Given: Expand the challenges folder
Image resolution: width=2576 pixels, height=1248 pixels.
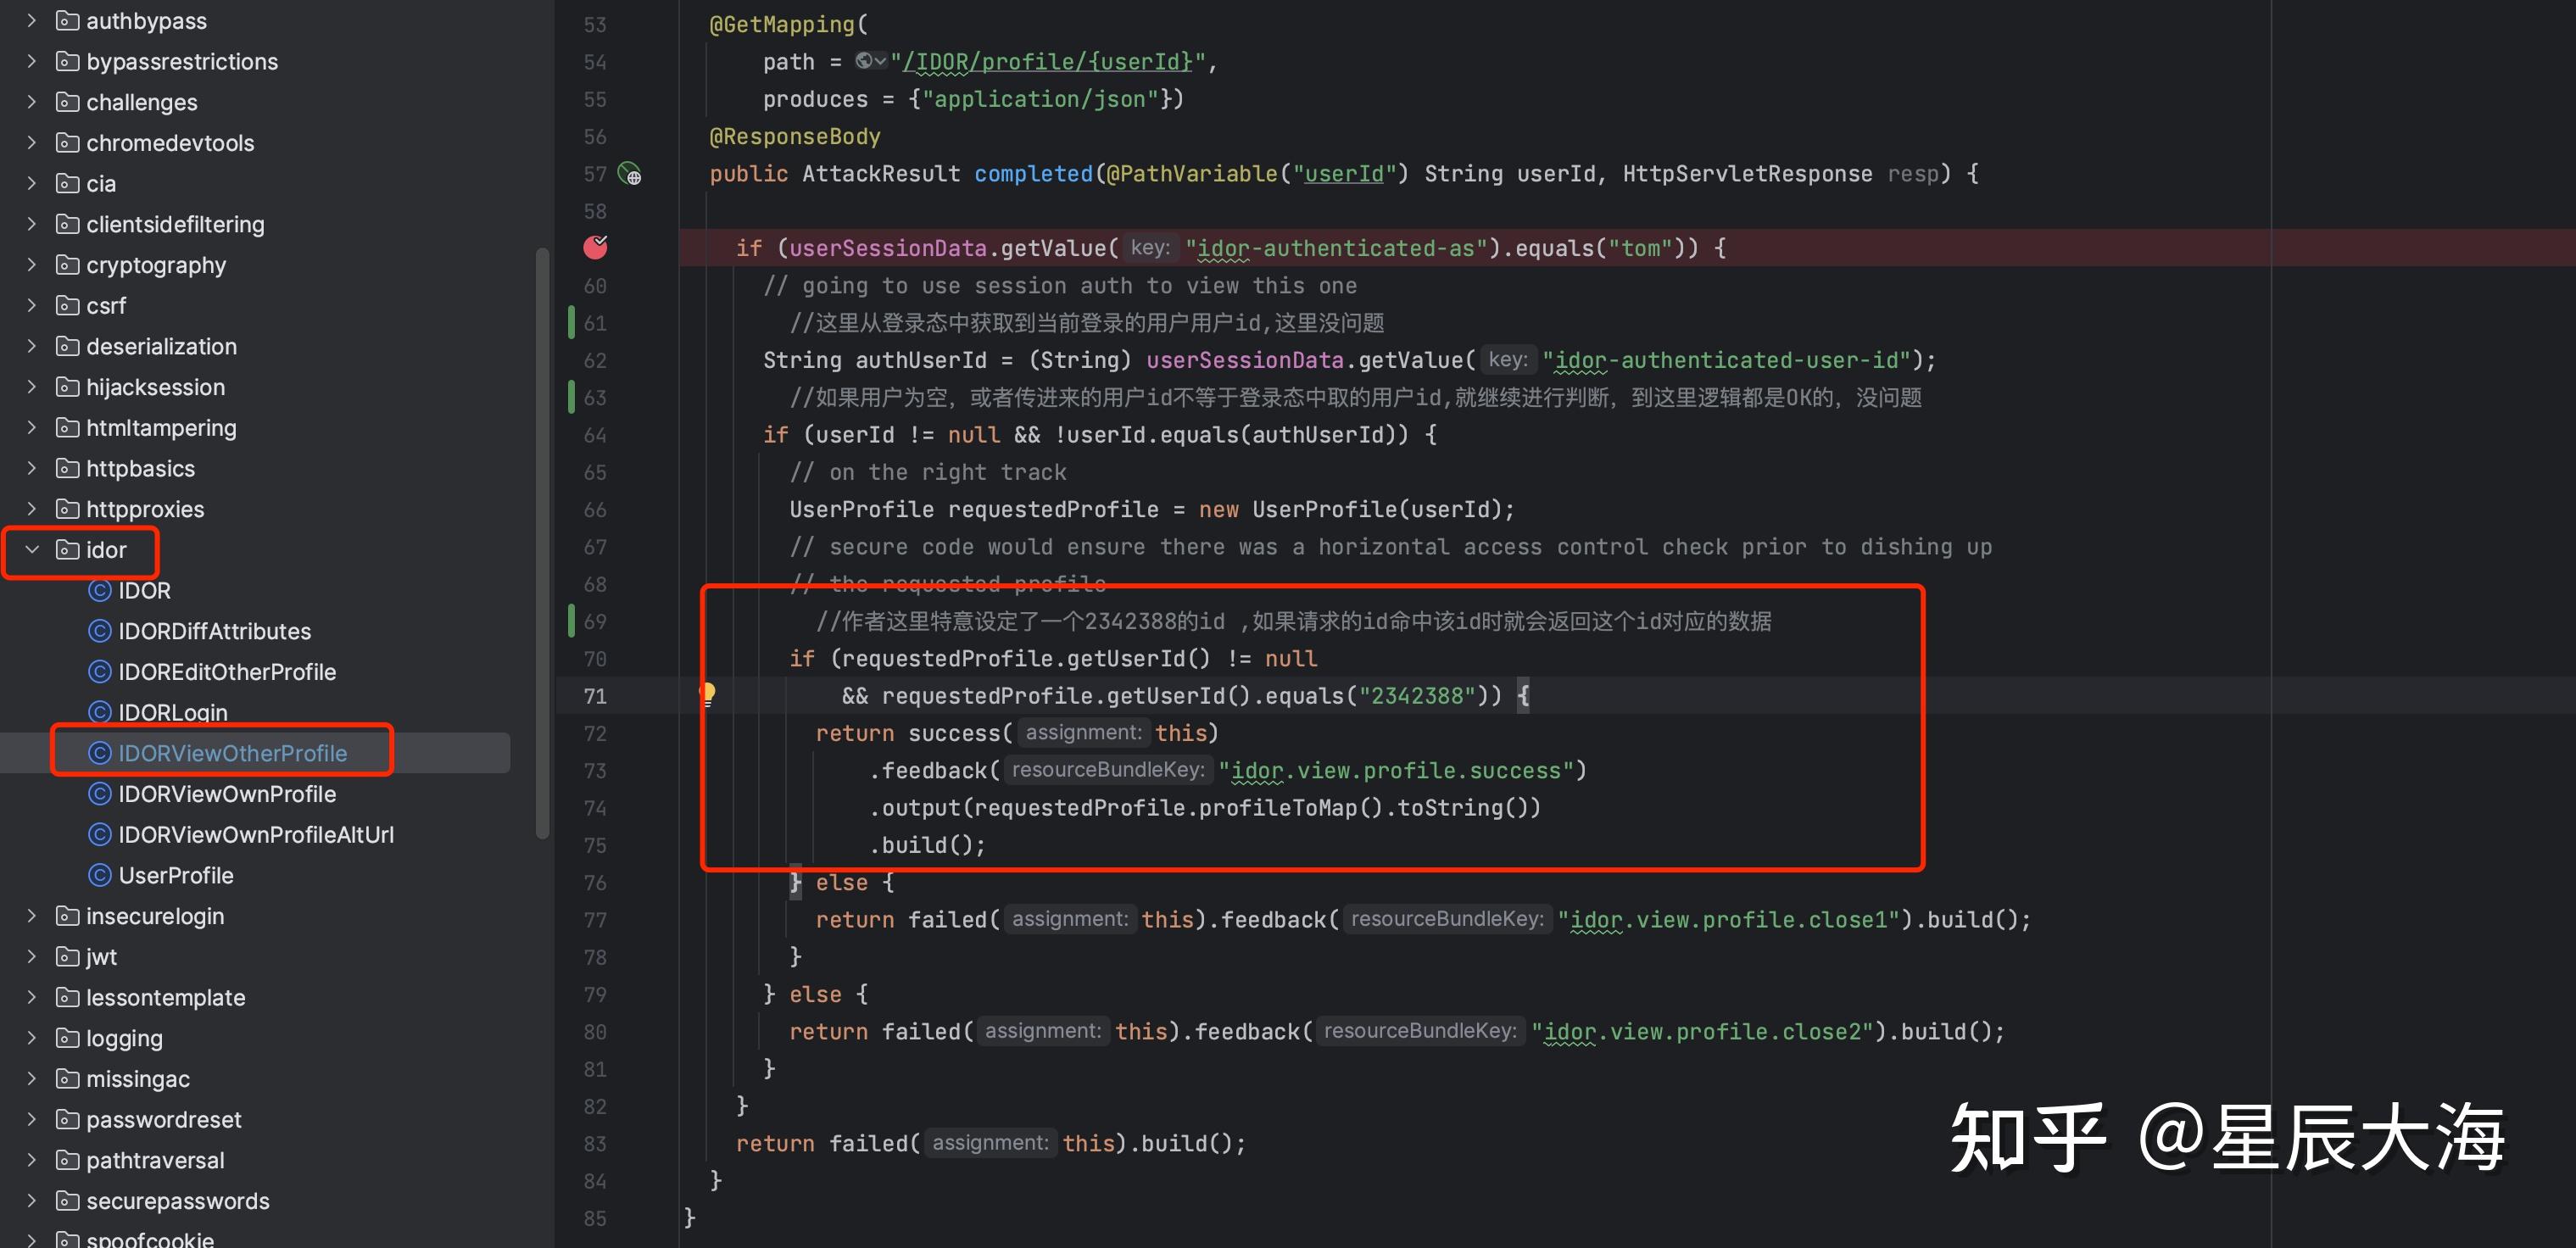Looking at the screenshot, I should (x=31, y=102).
